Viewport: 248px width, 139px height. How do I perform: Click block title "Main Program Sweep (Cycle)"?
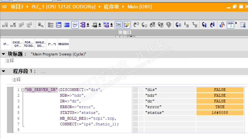[x=59, y=54]
